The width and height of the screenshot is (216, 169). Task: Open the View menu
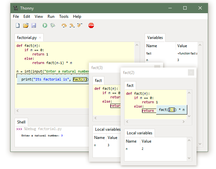pos(39,17)
